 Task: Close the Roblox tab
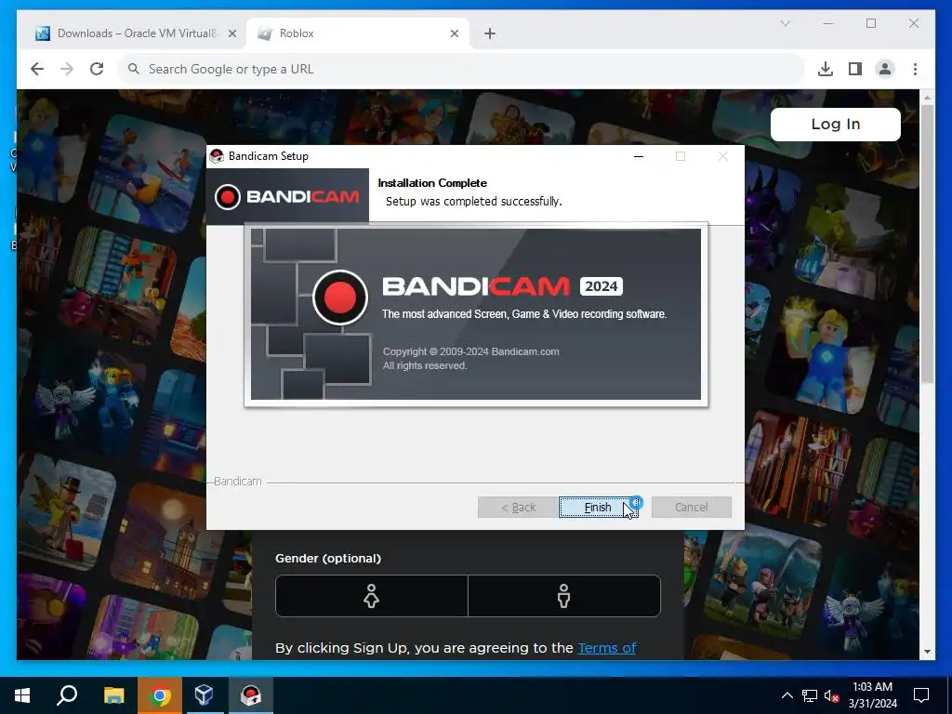(x=454, y=33)
